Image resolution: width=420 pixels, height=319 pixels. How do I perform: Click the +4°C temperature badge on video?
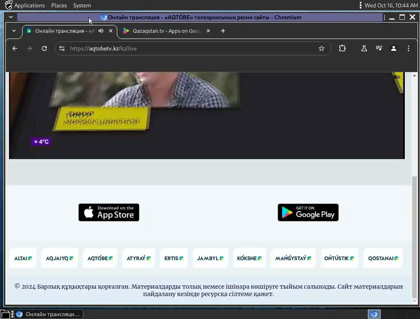point(41,141)
